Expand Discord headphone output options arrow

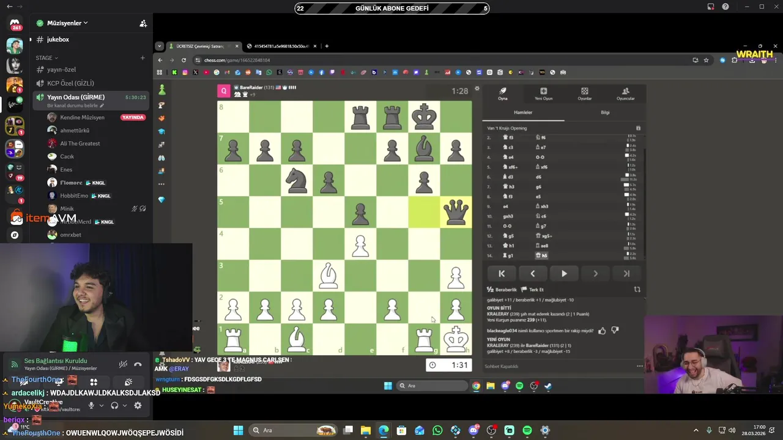tap(124, 405)
